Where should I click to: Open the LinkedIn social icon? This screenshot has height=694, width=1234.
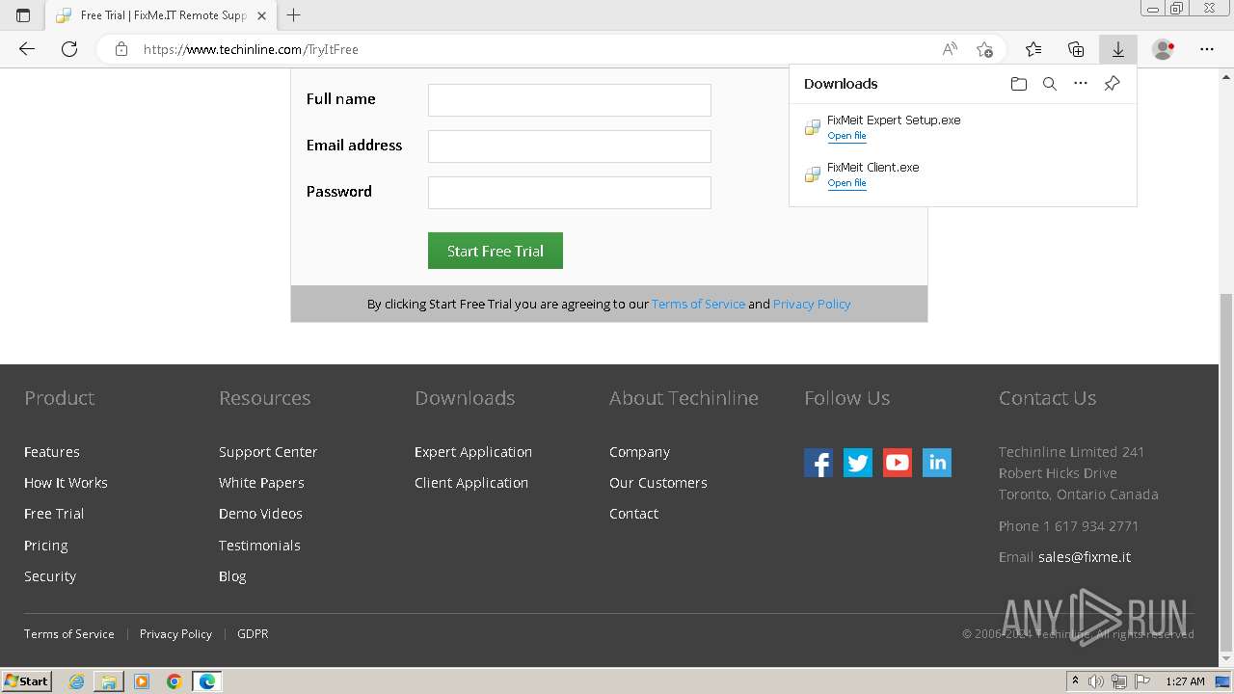[937, 463]
